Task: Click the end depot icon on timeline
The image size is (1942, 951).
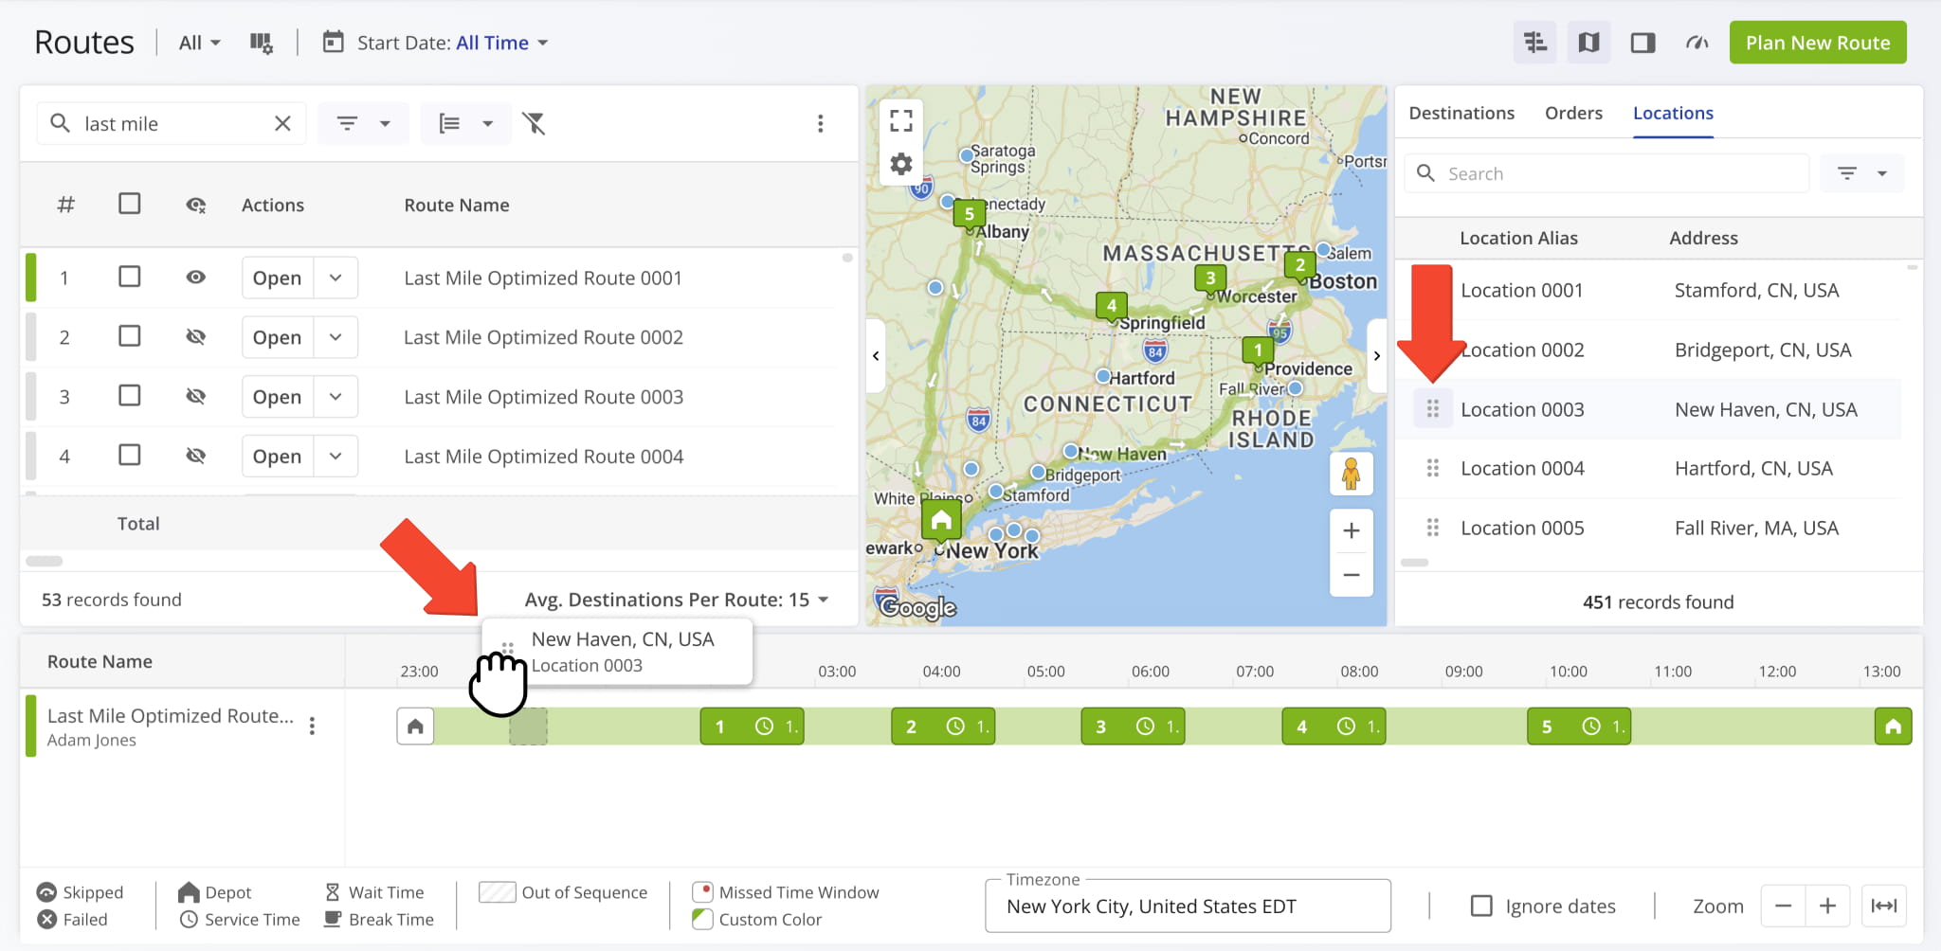Action: 1893,727
